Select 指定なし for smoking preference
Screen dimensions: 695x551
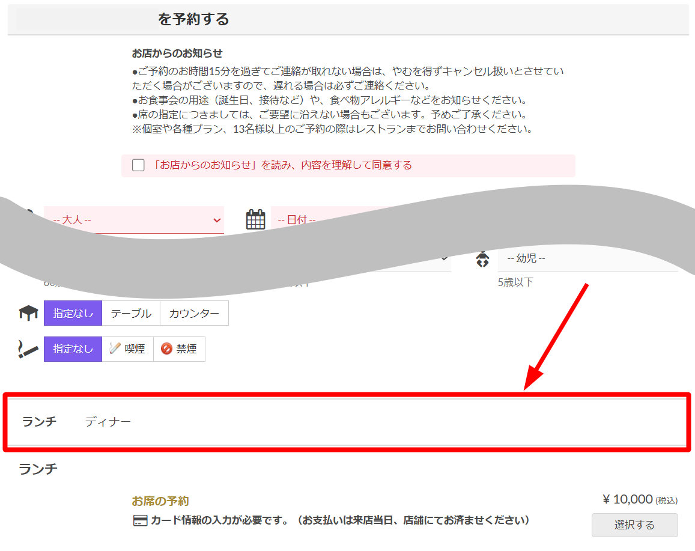point(73,349)
